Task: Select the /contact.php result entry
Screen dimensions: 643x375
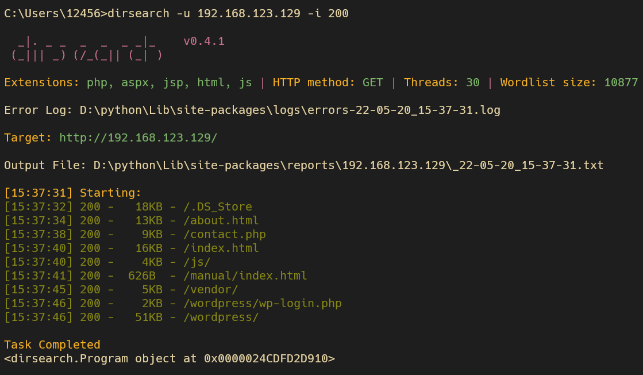Action: [x=135, y=234]
